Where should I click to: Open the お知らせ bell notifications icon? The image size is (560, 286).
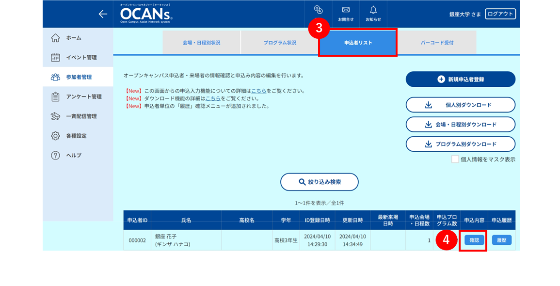[x=373, y=14]
